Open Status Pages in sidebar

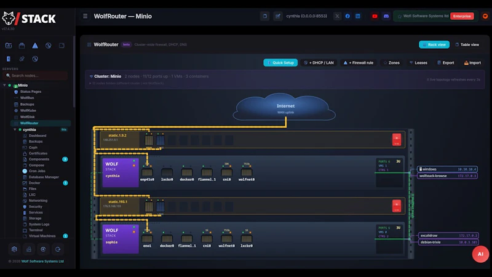click(x=30, y=92)
